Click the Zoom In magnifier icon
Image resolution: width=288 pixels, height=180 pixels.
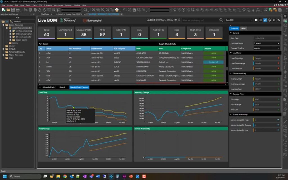(x=93, y=10)
